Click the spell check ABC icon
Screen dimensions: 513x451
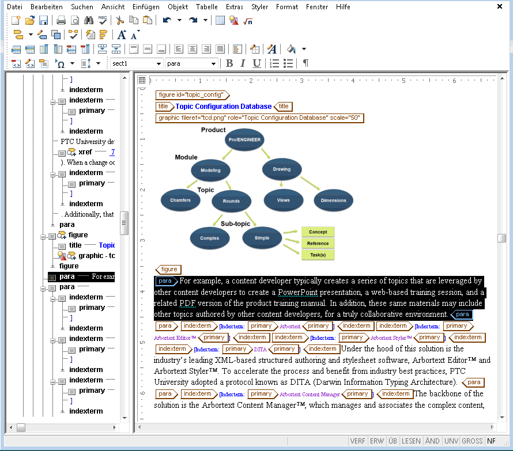[x=103, y=21]
